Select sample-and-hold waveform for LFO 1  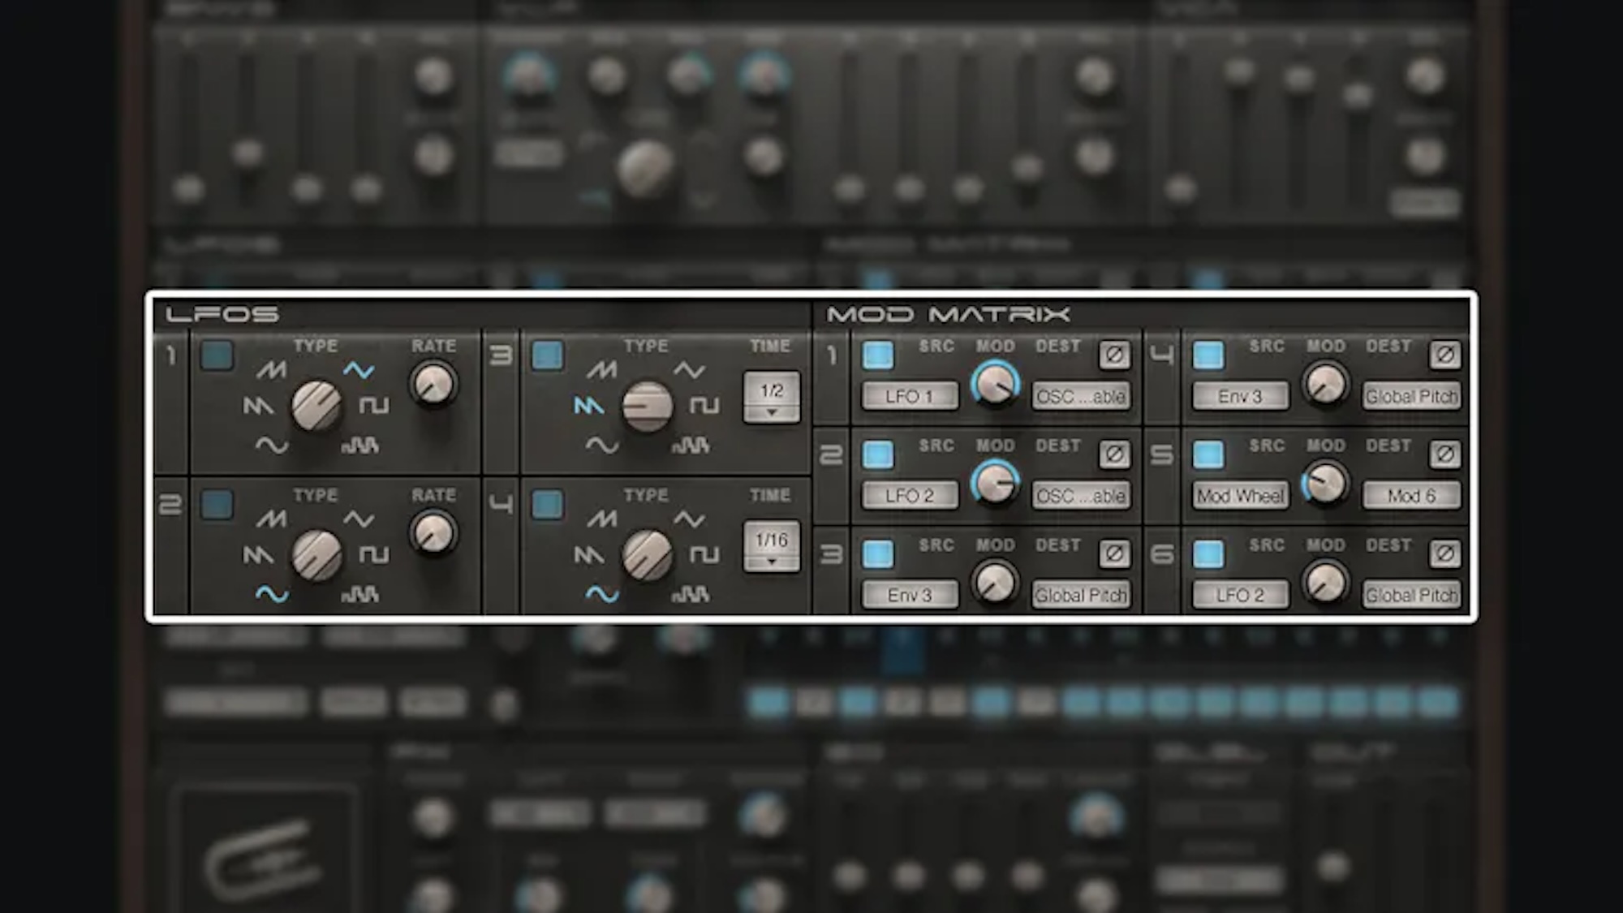359,445
